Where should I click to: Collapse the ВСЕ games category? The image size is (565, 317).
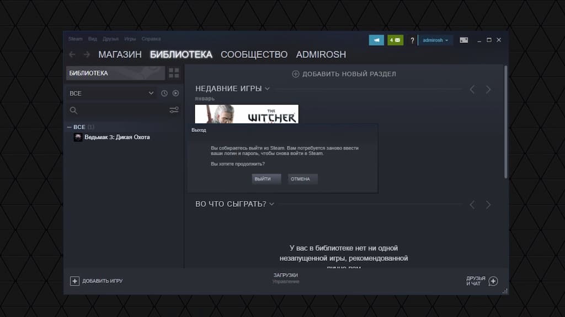69,127
